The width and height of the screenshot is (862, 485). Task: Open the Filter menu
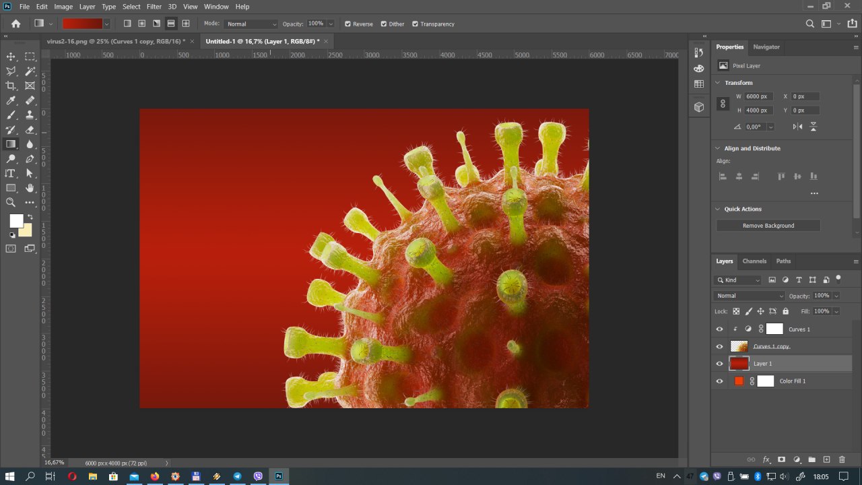tap(154, 7)
